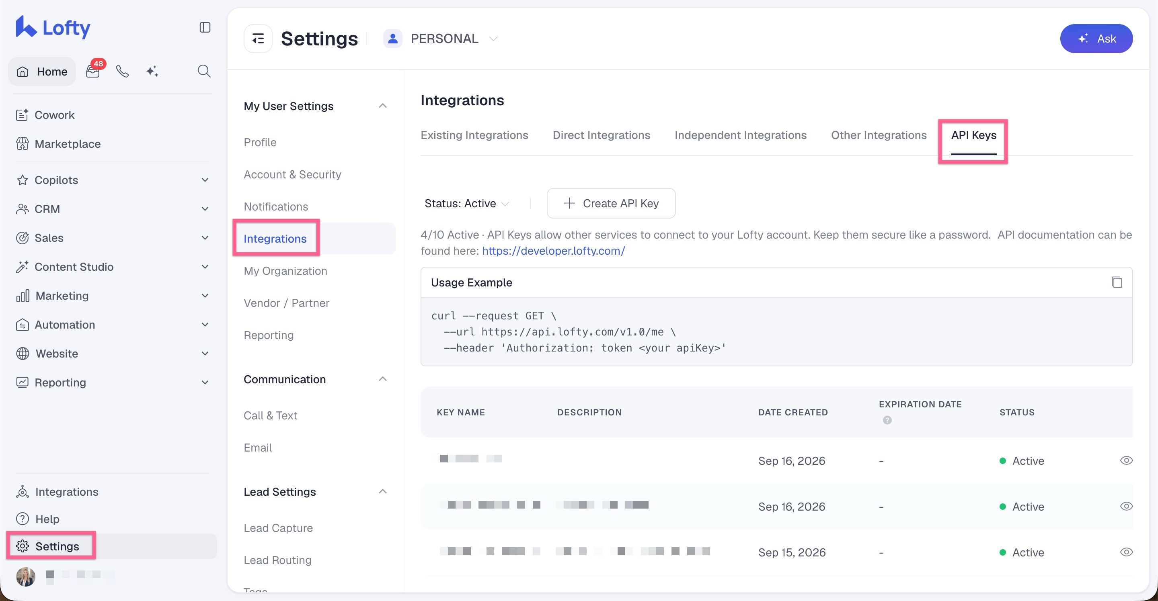The image size is (1158, 601).
Task: Open the developer.lofty.com documentation link
Action: (553, 251)
